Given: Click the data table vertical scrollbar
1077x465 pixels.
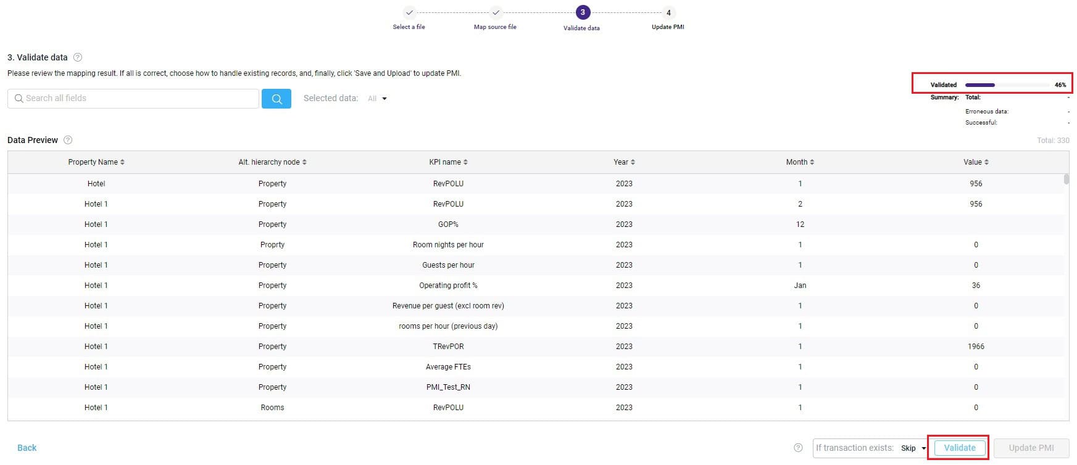Looking at the screenshot, I should (x=1066, y=179).
